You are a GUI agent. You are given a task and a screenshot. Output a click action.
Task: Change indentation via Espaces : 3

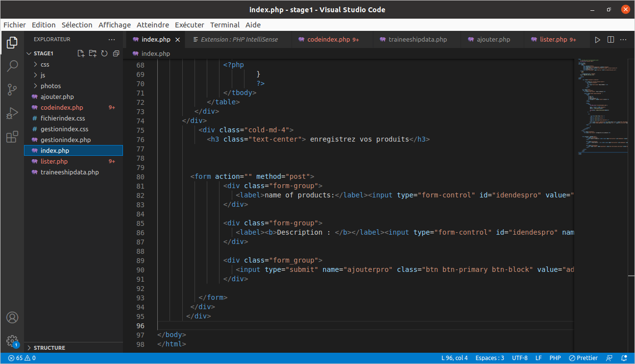click(x=489, y=358)
